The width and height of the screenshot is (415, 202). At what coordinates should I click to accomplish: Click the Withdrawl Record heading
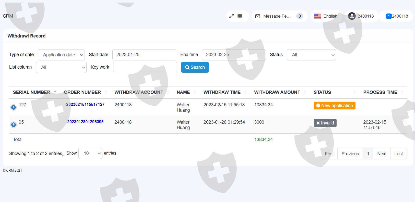pyautogui.click(x=27, y=36)
